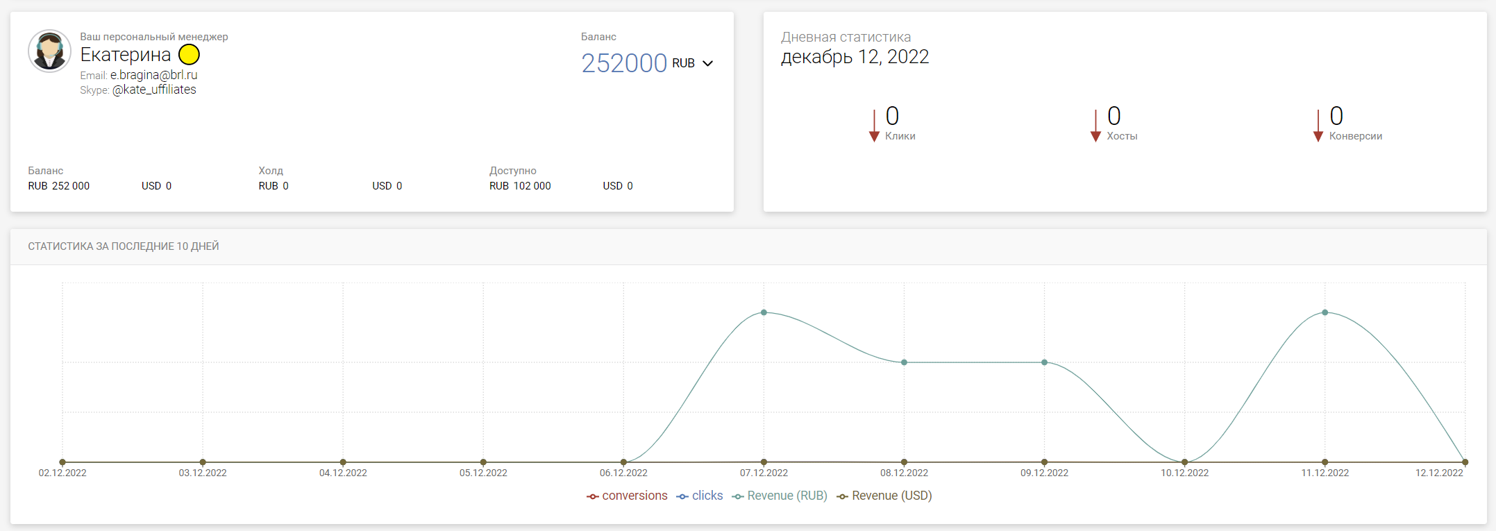Click the red down arrow next to Конверсии
1496x531 pixels.
click(1318, 126)
